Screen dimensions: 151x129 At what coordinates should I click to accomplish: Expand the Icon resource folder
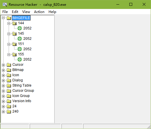click(x=3, y=75)
